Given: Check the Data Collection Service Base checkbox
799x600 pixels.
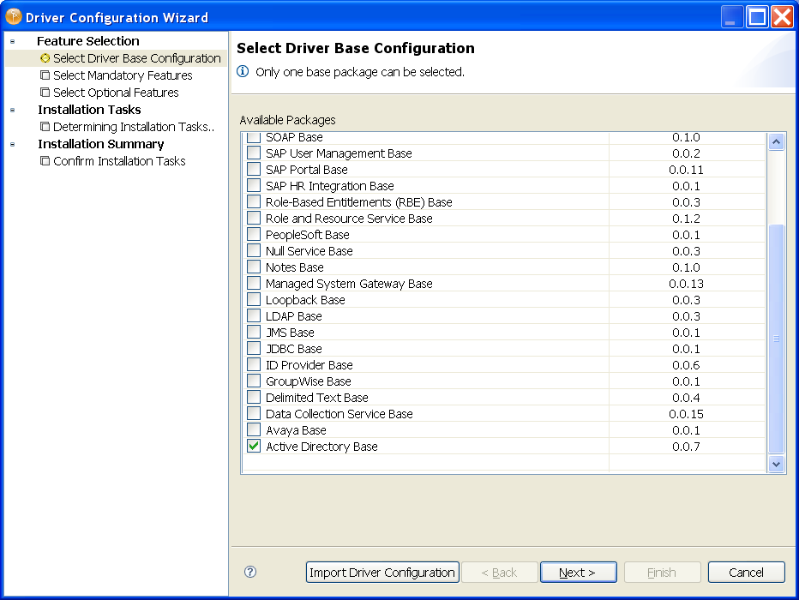Looking at the screenshot, I should [254, 414].
